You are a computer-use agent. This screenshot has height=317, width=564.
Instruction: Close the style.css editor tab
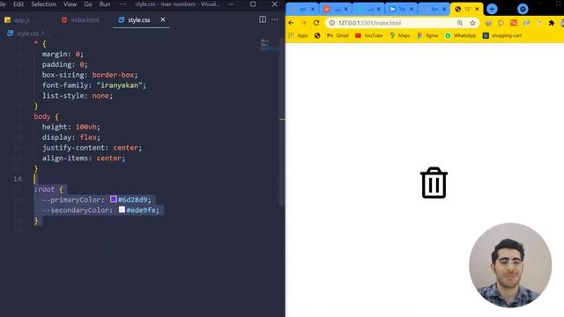(163, 19)
